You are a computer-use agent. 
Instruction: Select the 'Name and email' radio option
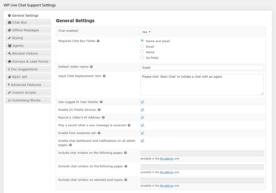142,41
